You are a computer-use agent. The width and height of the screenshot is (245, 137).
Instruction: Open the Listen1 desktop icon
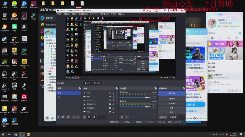tap(24, 28)
